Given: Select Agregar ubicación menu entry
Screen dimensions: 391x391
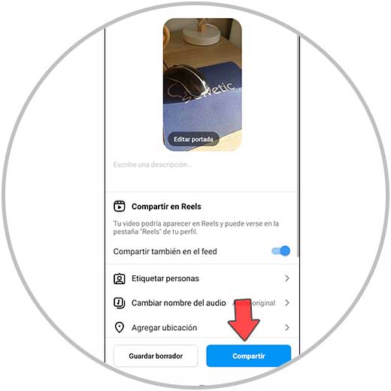Looking at the screenshot, I should coord(202,327).
